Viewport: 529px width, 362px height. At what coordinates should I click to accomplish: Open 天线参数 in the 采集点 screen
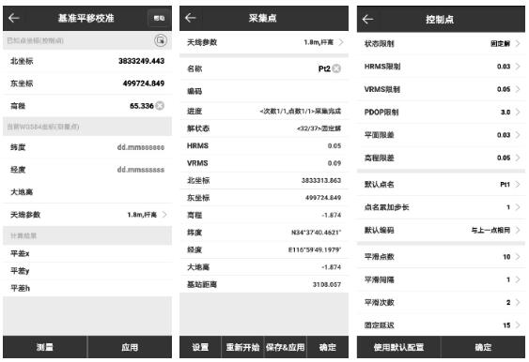pyautogui.click(x=264, y=42)
